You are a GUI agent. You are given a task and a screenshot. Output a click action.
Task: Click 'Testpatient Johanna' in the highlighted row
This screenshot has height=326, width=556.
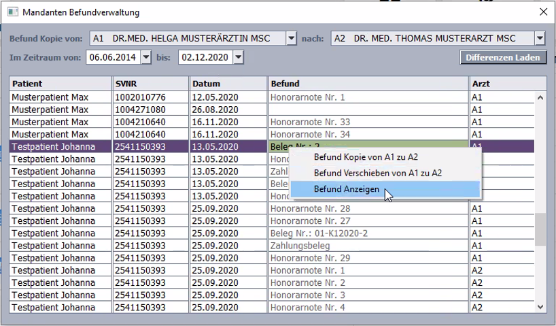point(60,146)
